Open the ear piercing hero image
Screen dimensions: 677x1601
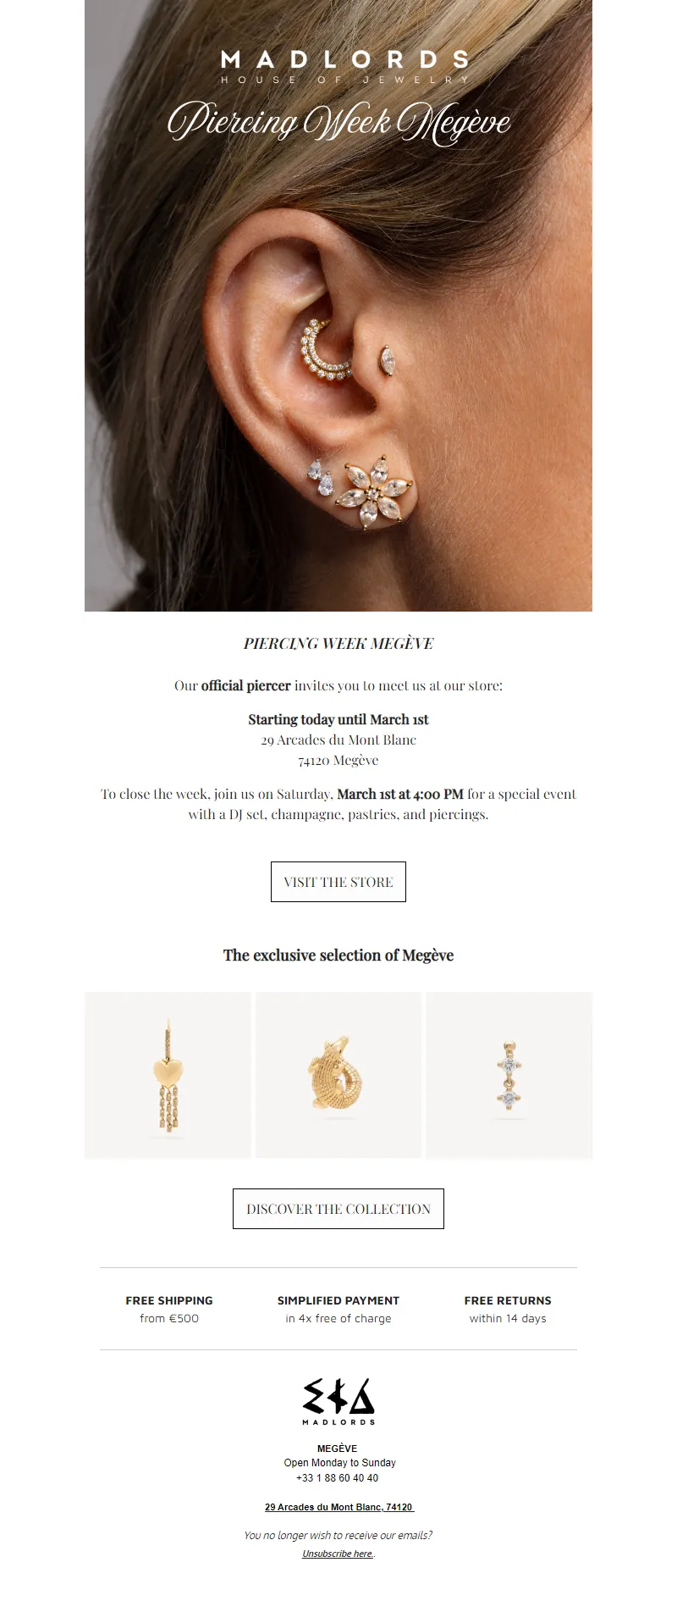tap(338, 306)
